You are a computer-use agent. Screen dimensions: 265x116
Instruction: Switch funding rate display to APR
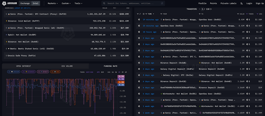click(98, 72)
